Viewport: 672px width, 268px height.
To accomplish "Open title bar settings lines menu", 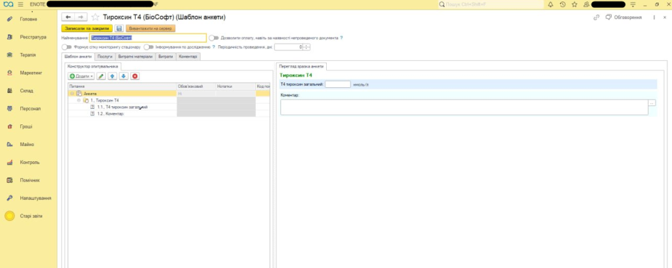I will [633, 5].
